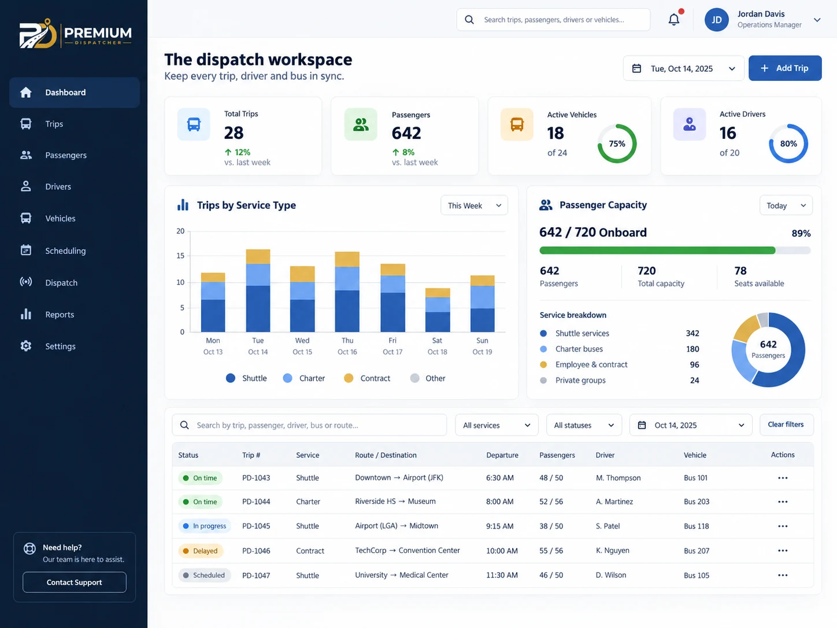Open the Scheduling menu item
Screen dimensions: 837x628
tap(75, 250)
